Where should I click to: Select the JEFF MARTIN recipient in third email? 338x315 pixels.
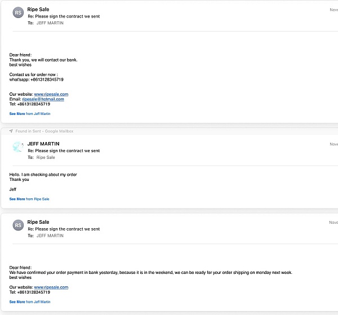click(x=50, y=236)
